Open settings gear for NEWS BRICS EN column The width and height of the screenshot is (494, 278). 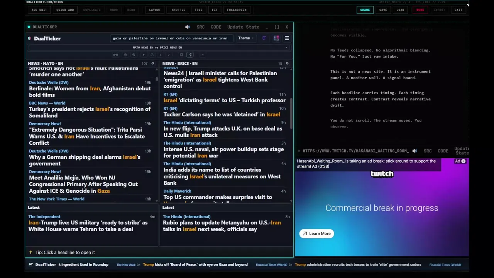tap(287, 63)
